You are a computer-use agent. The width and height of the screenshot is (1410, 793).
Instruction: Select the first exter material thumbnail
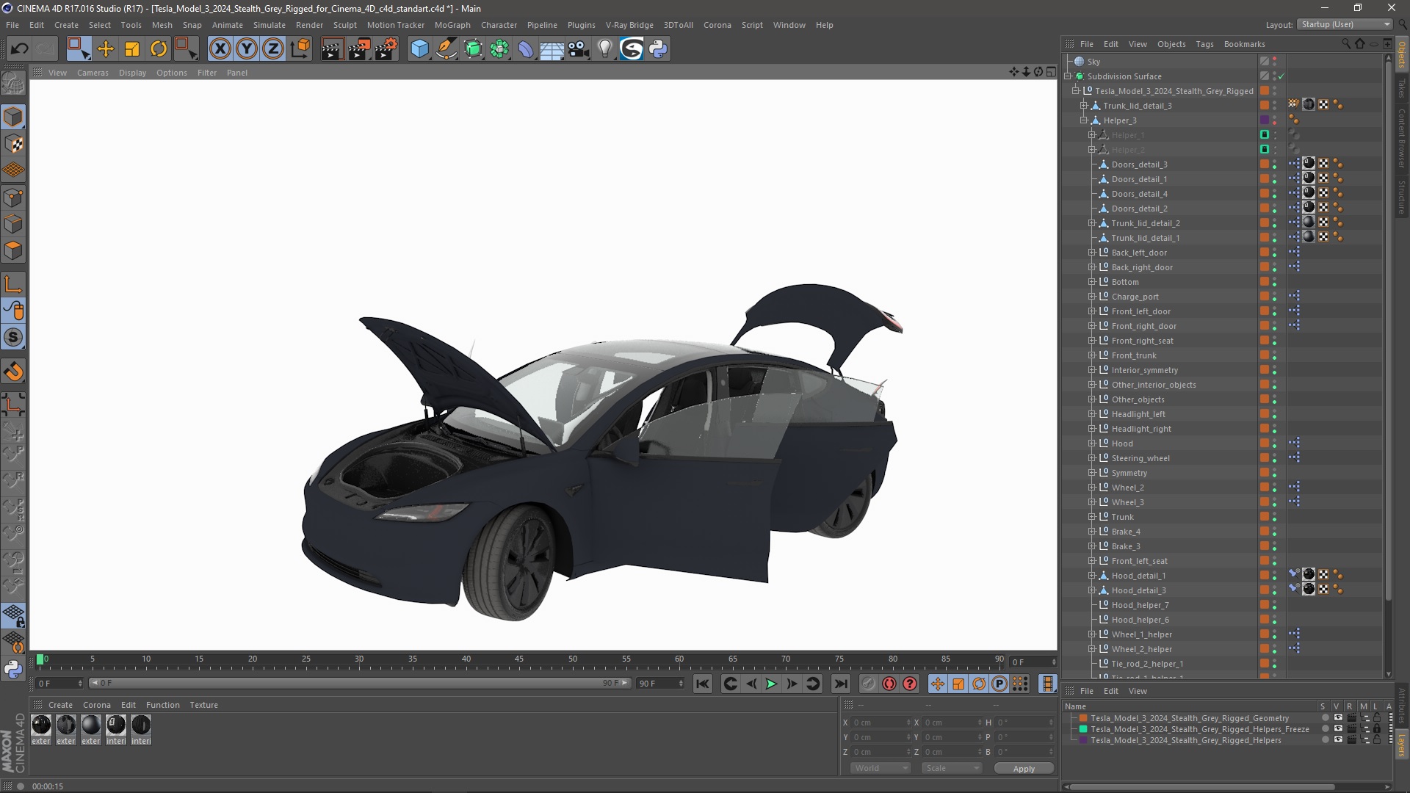[41, 725]
